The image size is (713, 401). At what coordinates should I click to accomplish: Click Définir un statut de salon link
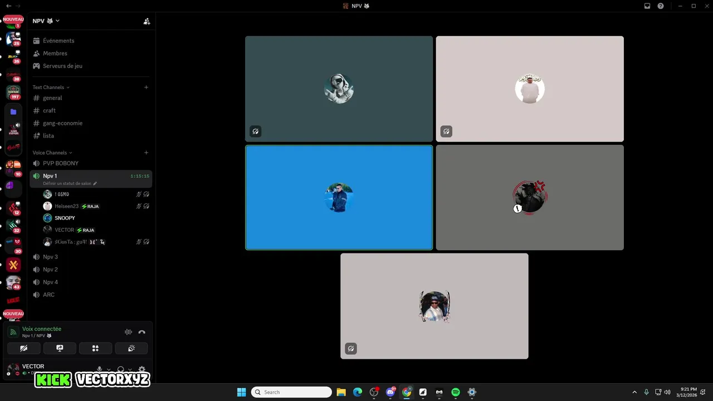[x=70, y=183]
